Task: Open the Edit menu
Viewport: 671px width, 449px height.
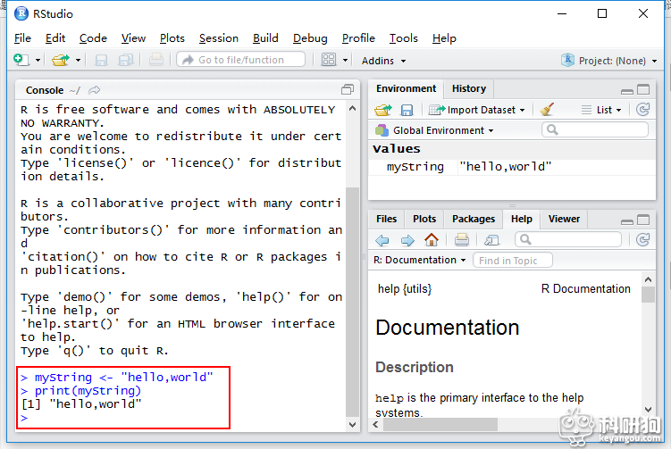Action: click(55, 38)
